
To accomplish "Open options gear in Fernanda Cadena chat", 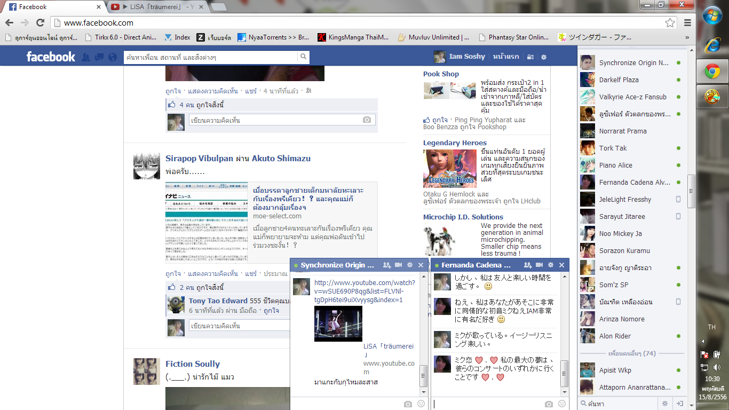I will click(551, 265).
